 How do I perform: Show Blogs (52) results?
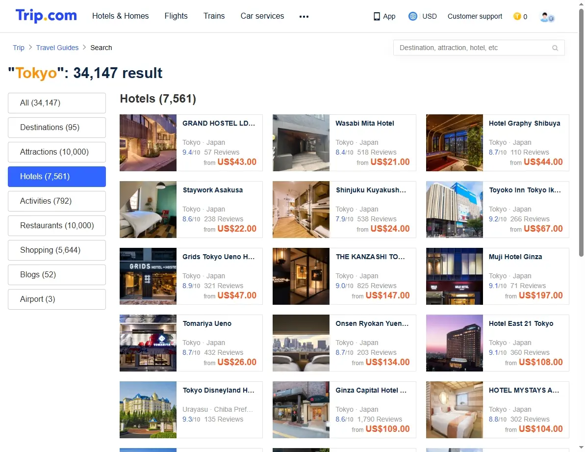[57, 275]
